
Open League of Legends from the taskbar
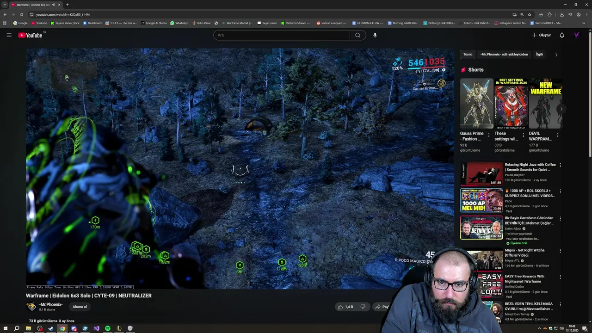click(x=119, y=328)
